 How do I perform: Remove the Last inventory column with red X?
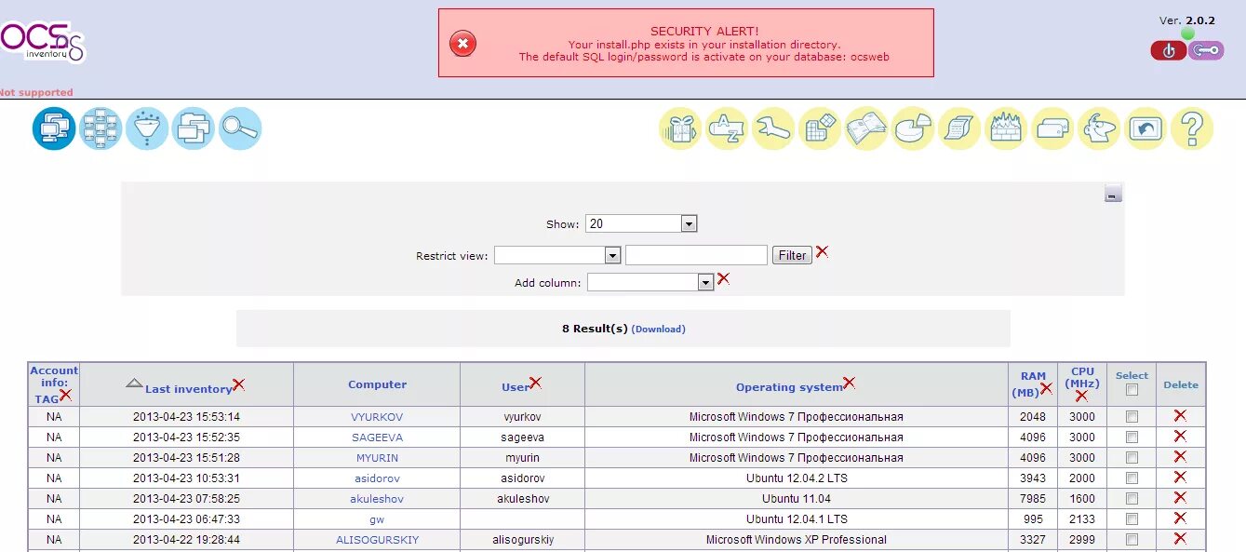tap(238, 384)
